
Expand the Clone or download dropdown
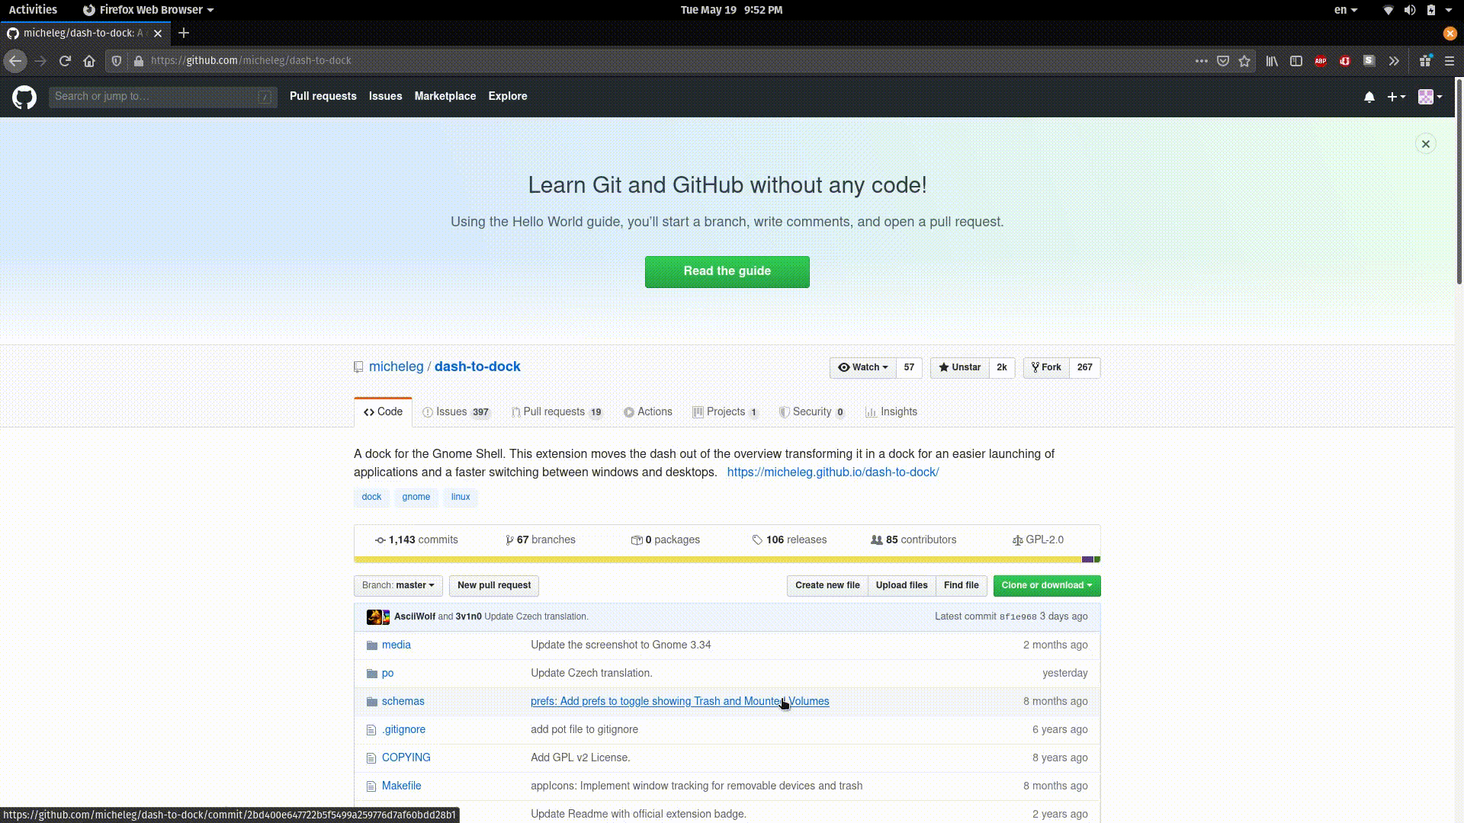point(1047,585)
